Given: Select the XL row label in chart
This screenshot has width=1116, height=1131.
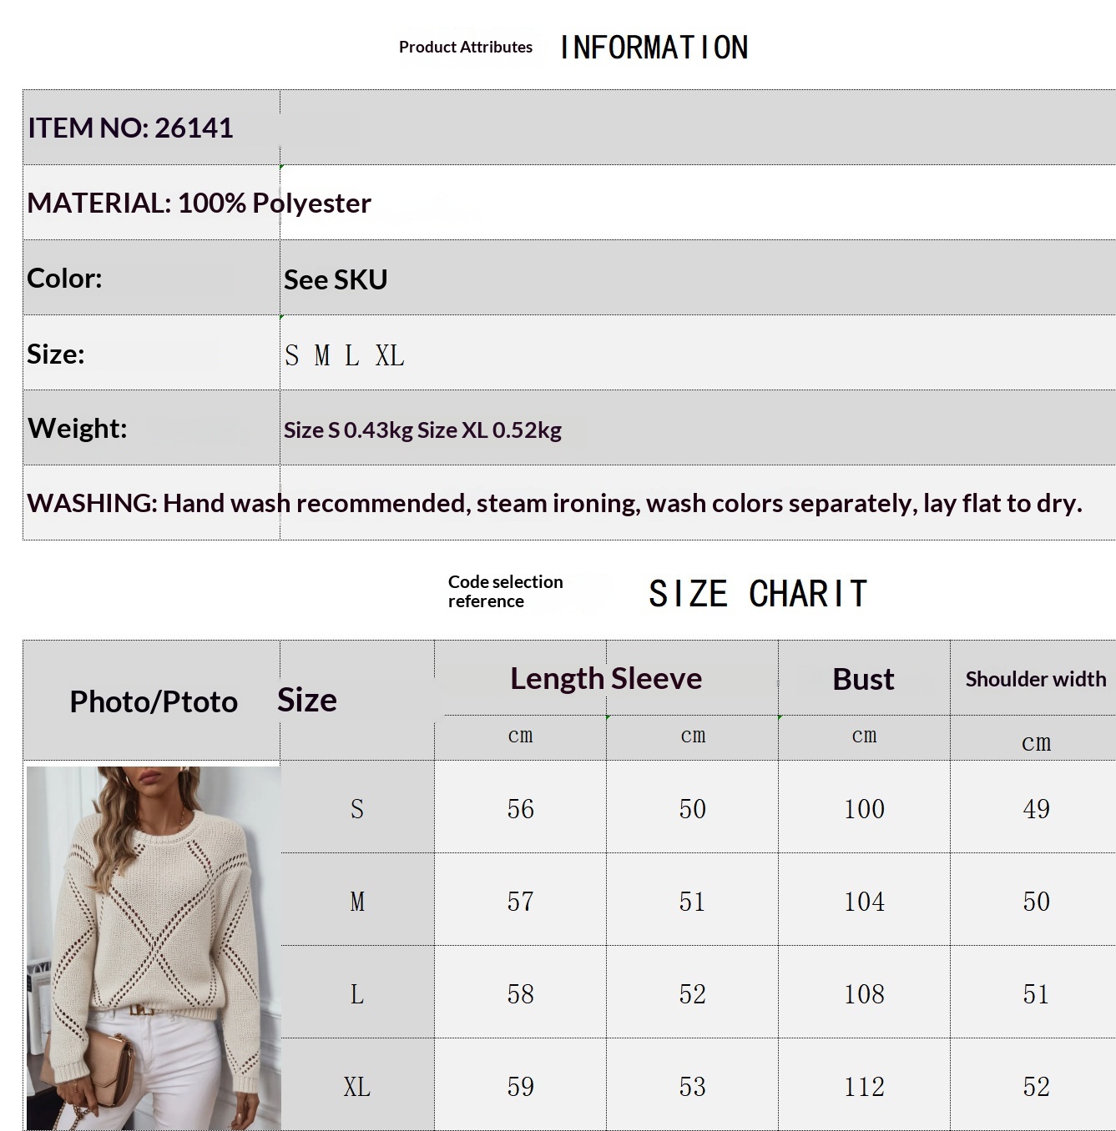Looking at the screenshot, I should point(357,1086).
